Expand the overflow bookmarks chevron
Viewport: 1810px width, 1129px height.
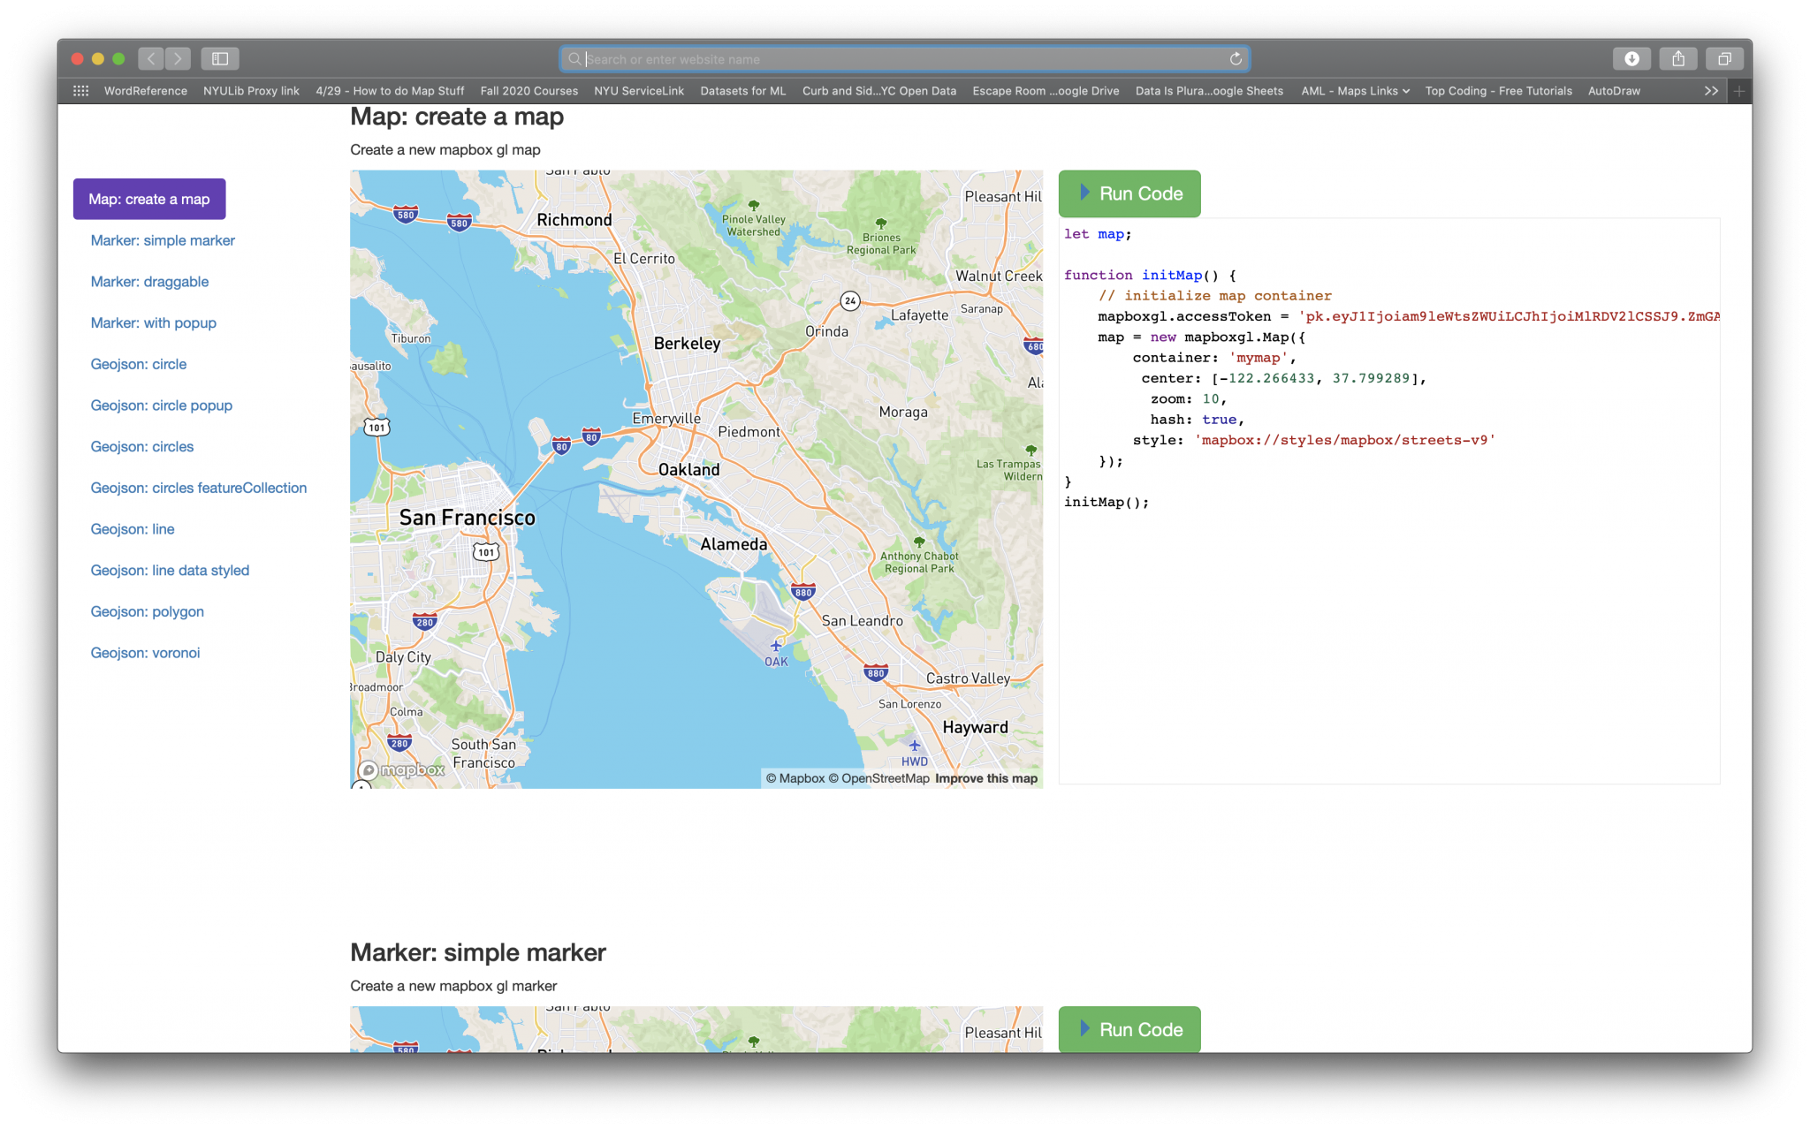(1711, 90)
